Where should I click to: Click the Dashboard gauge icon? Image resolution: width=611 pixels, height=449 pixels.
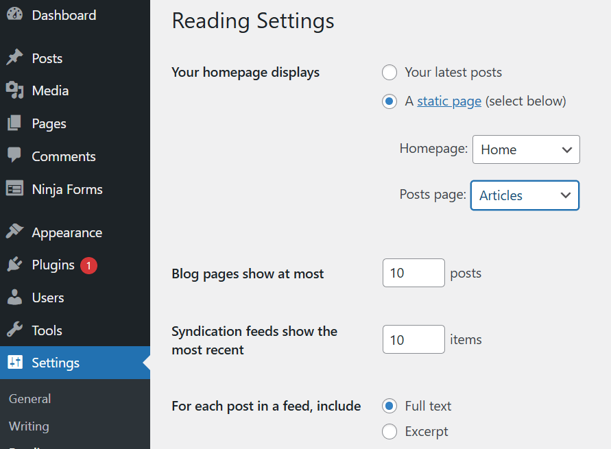(15, 15)
